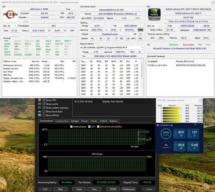Click the green NVMe drive status icon
The width and height of the screenshot is (215, 192).
(148, 65)
